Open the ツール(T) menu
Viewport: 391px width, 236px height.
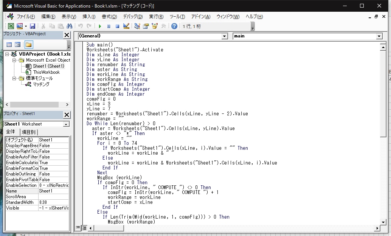[177, 17]
